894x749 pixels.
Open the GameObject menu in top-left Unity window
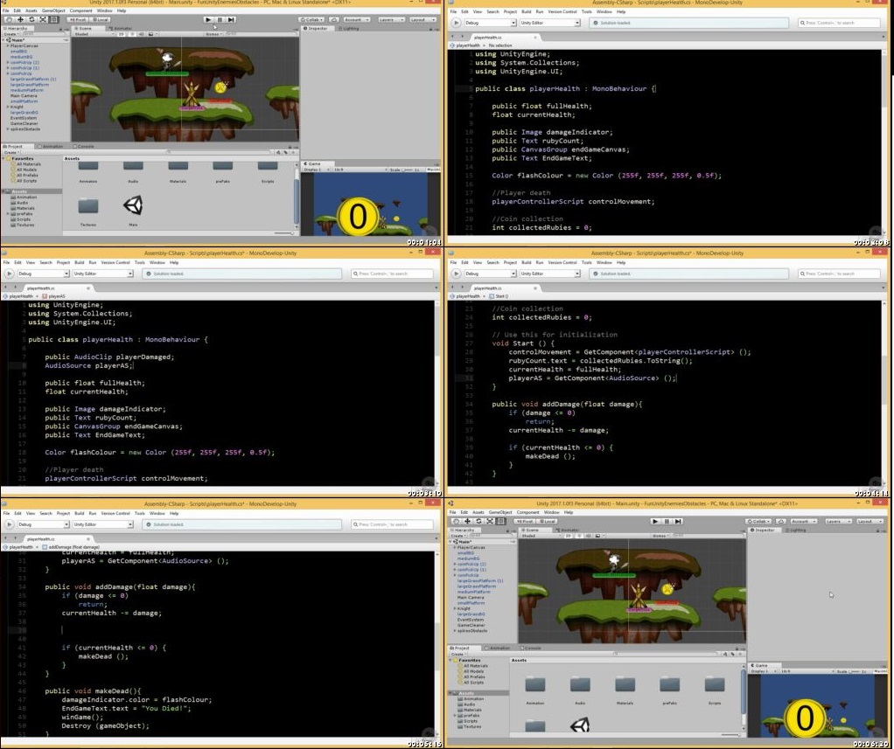(x=53, y=10)
